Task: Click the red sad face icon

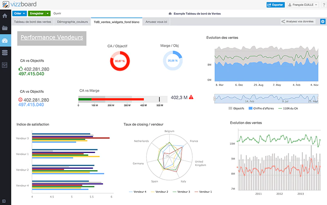Action: click(20, 99)
